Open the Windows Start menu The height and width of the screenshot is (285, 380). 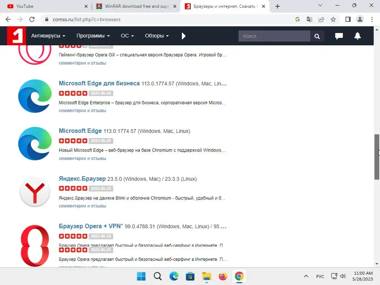(141, 276)
